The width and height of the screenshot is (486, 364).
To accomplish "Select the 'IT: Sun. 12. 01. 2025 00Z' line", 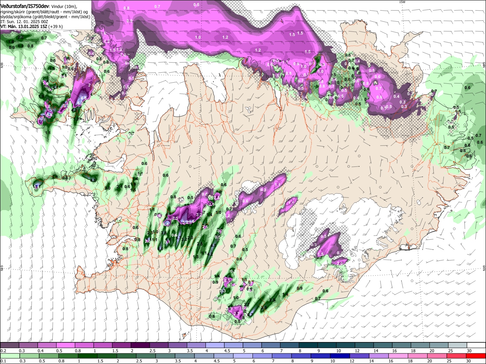I will point(25,22).
